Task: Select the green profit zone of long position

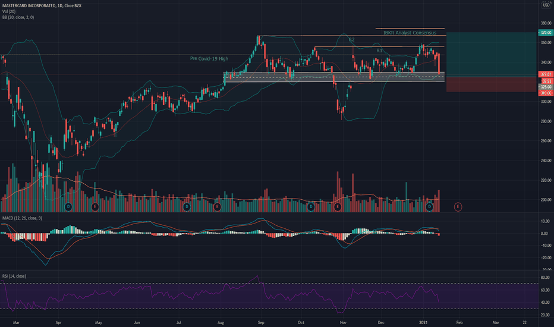Action: pyautogui.click(x=492, y=55)
